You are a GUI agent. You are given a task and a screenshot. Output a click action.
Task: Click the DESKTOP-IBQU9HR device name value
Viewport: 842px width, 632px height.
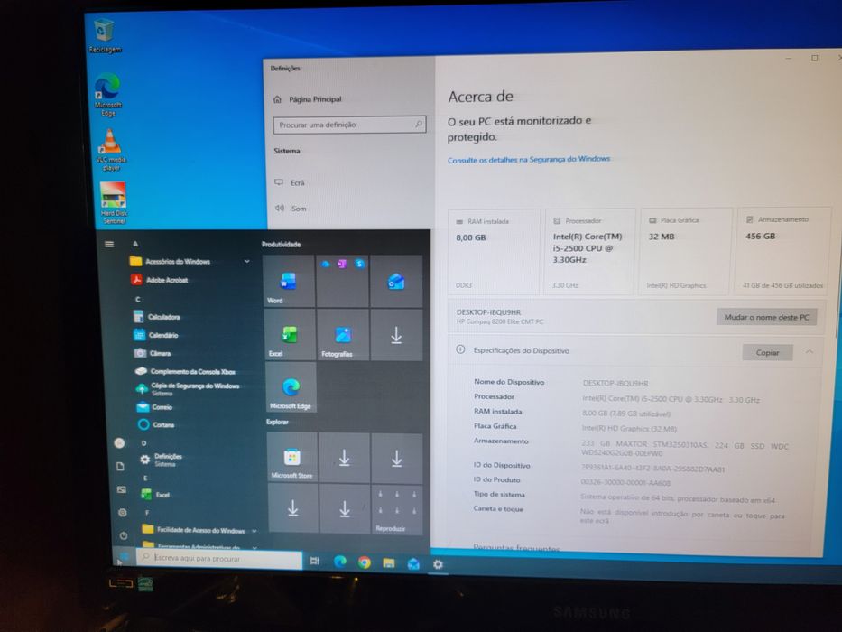[x=615, y=383]
